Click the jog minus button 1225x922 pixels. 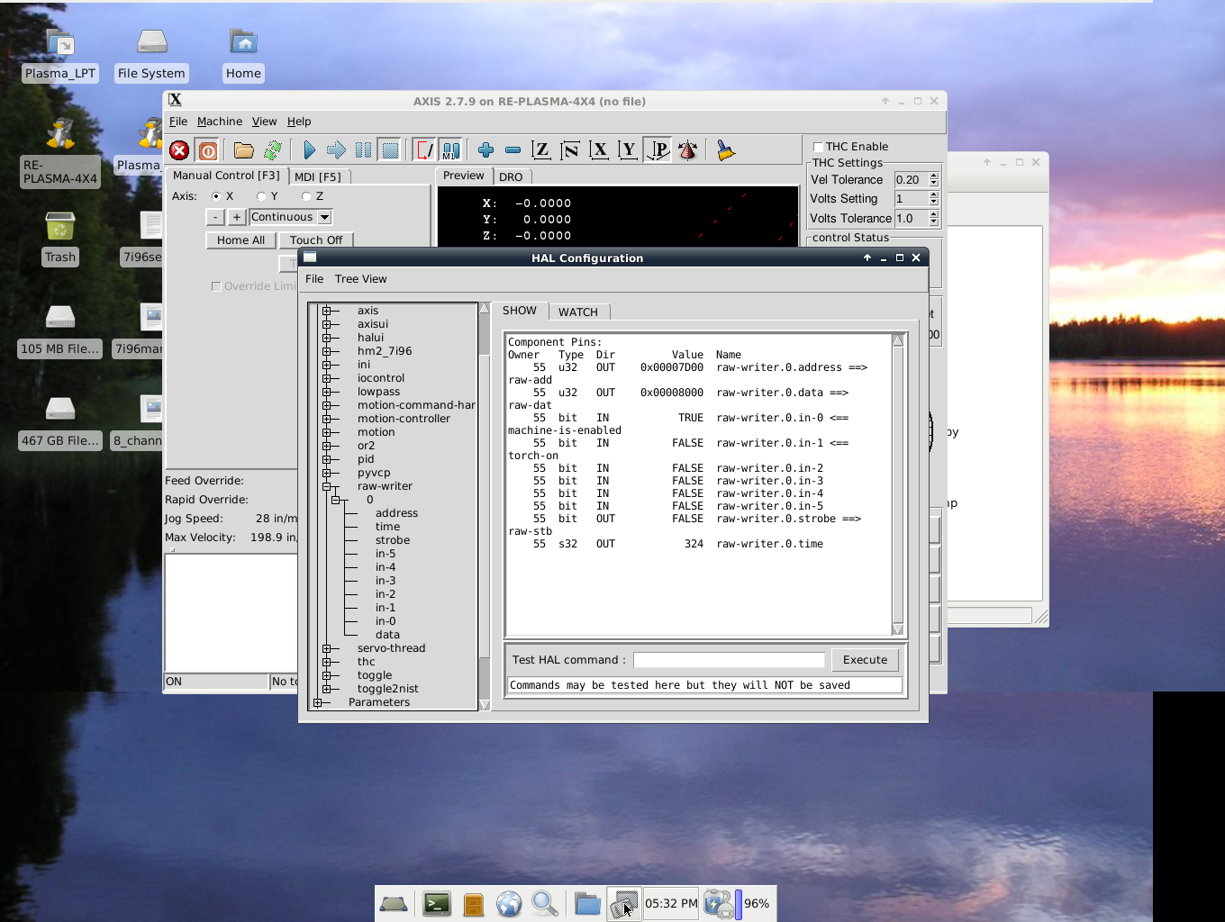click(215, 217)
